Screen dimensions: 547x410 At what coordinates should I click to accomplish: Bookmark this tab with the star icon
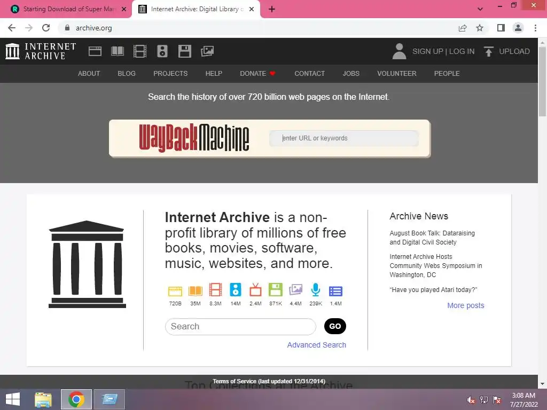[x=480, y=28]
